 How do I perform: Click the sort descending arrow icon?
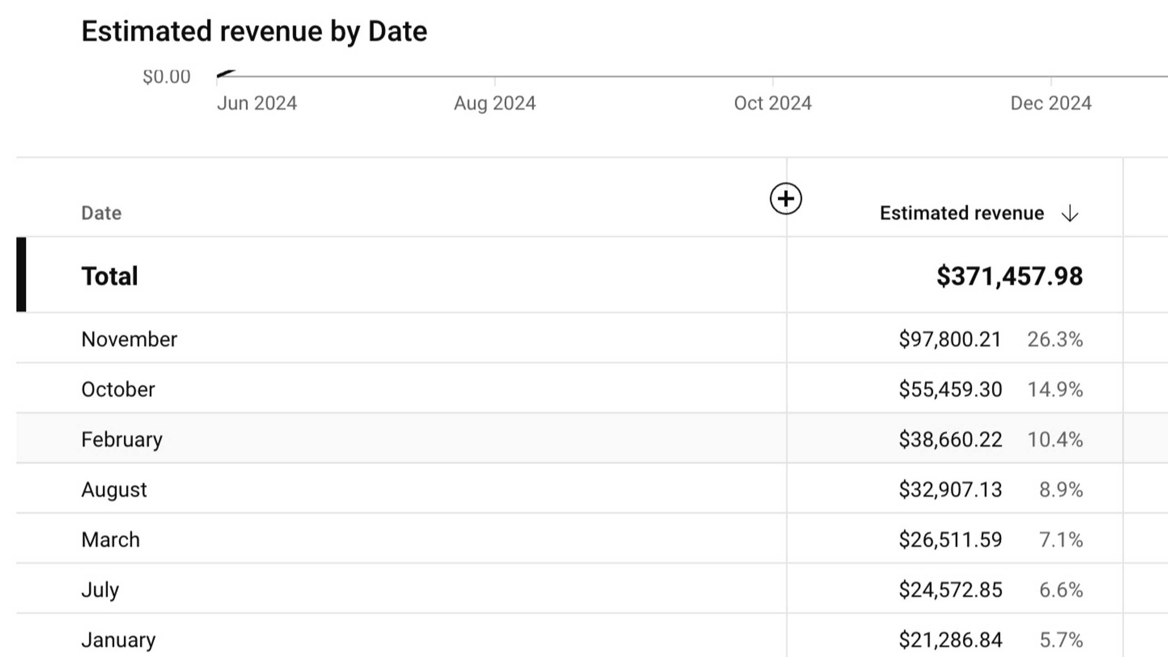pos(1070,214)
